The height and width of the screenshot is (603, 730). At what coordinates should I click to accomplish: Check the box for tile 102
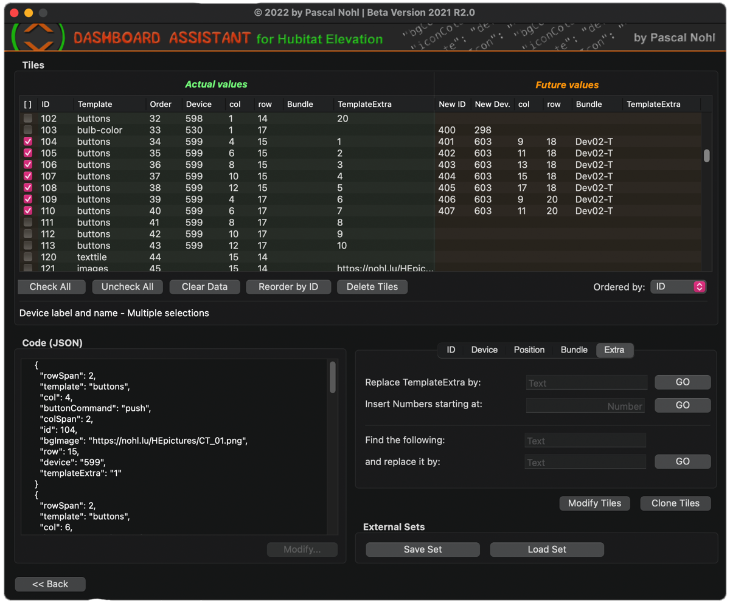[x=28, y=119]
